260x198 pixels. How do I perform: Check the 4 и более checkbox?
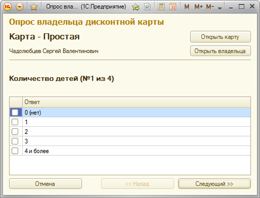tap(15, 151)
